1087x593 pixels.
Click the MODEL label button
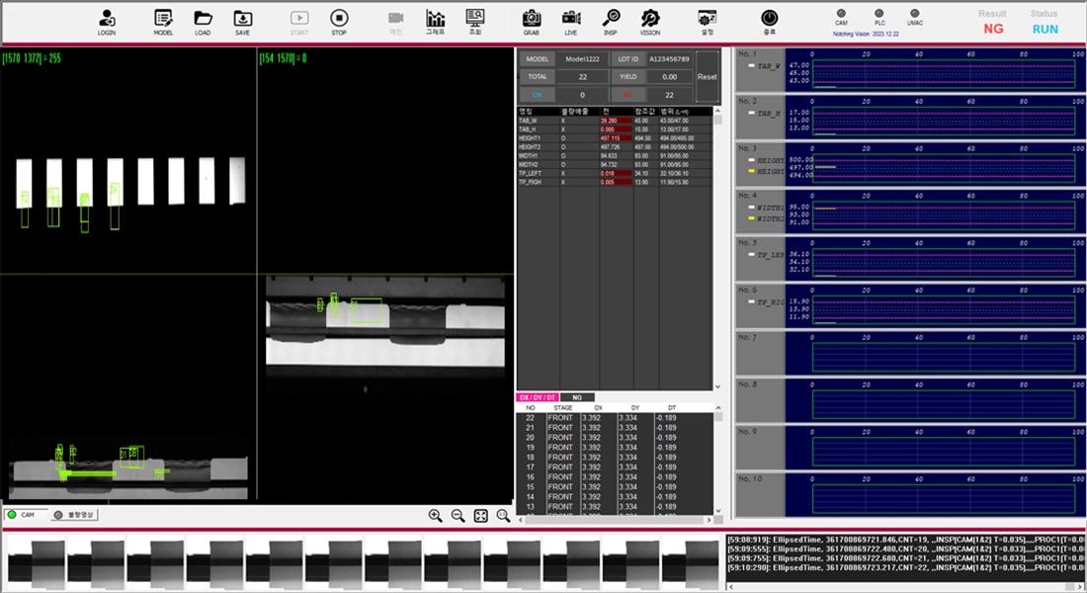pos(538,59)
